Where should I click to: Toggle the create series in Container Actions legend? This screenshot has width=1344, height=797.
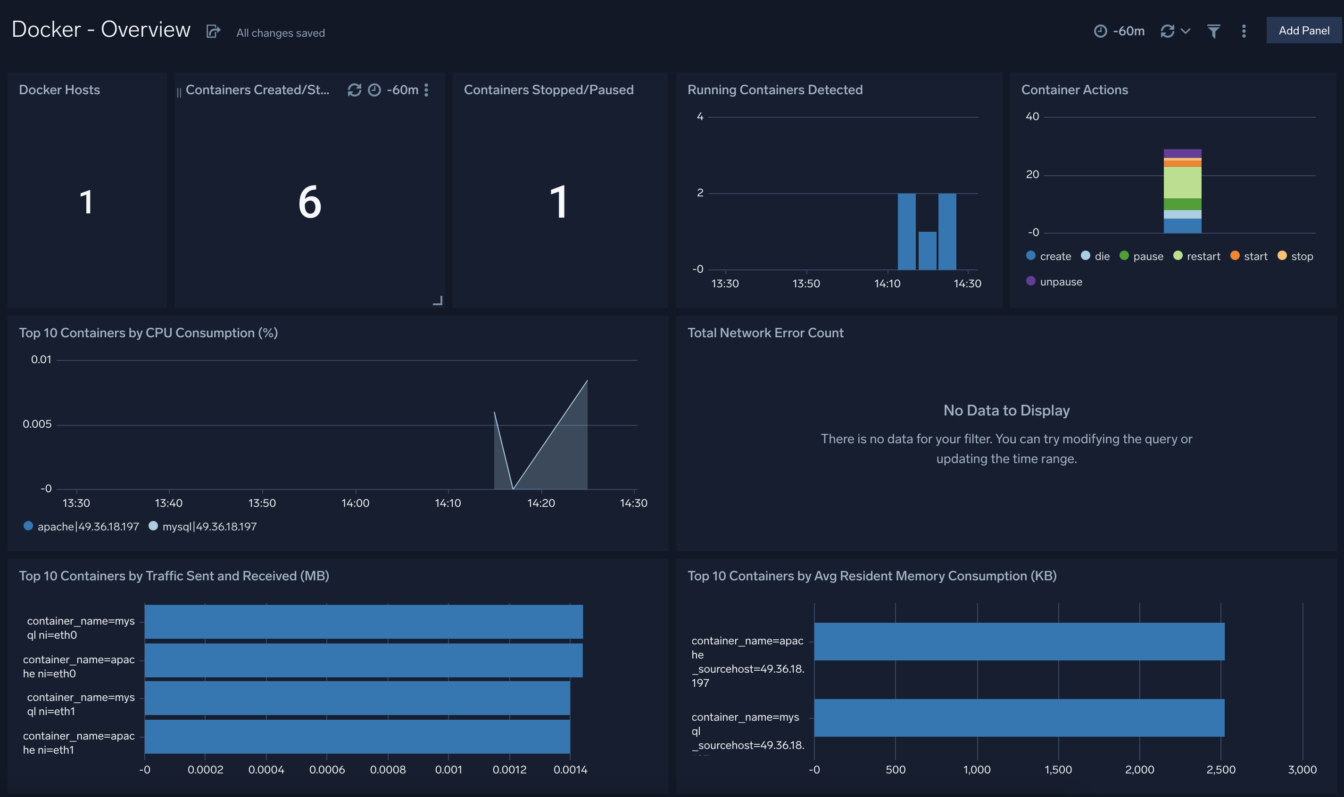[1048, 256]
